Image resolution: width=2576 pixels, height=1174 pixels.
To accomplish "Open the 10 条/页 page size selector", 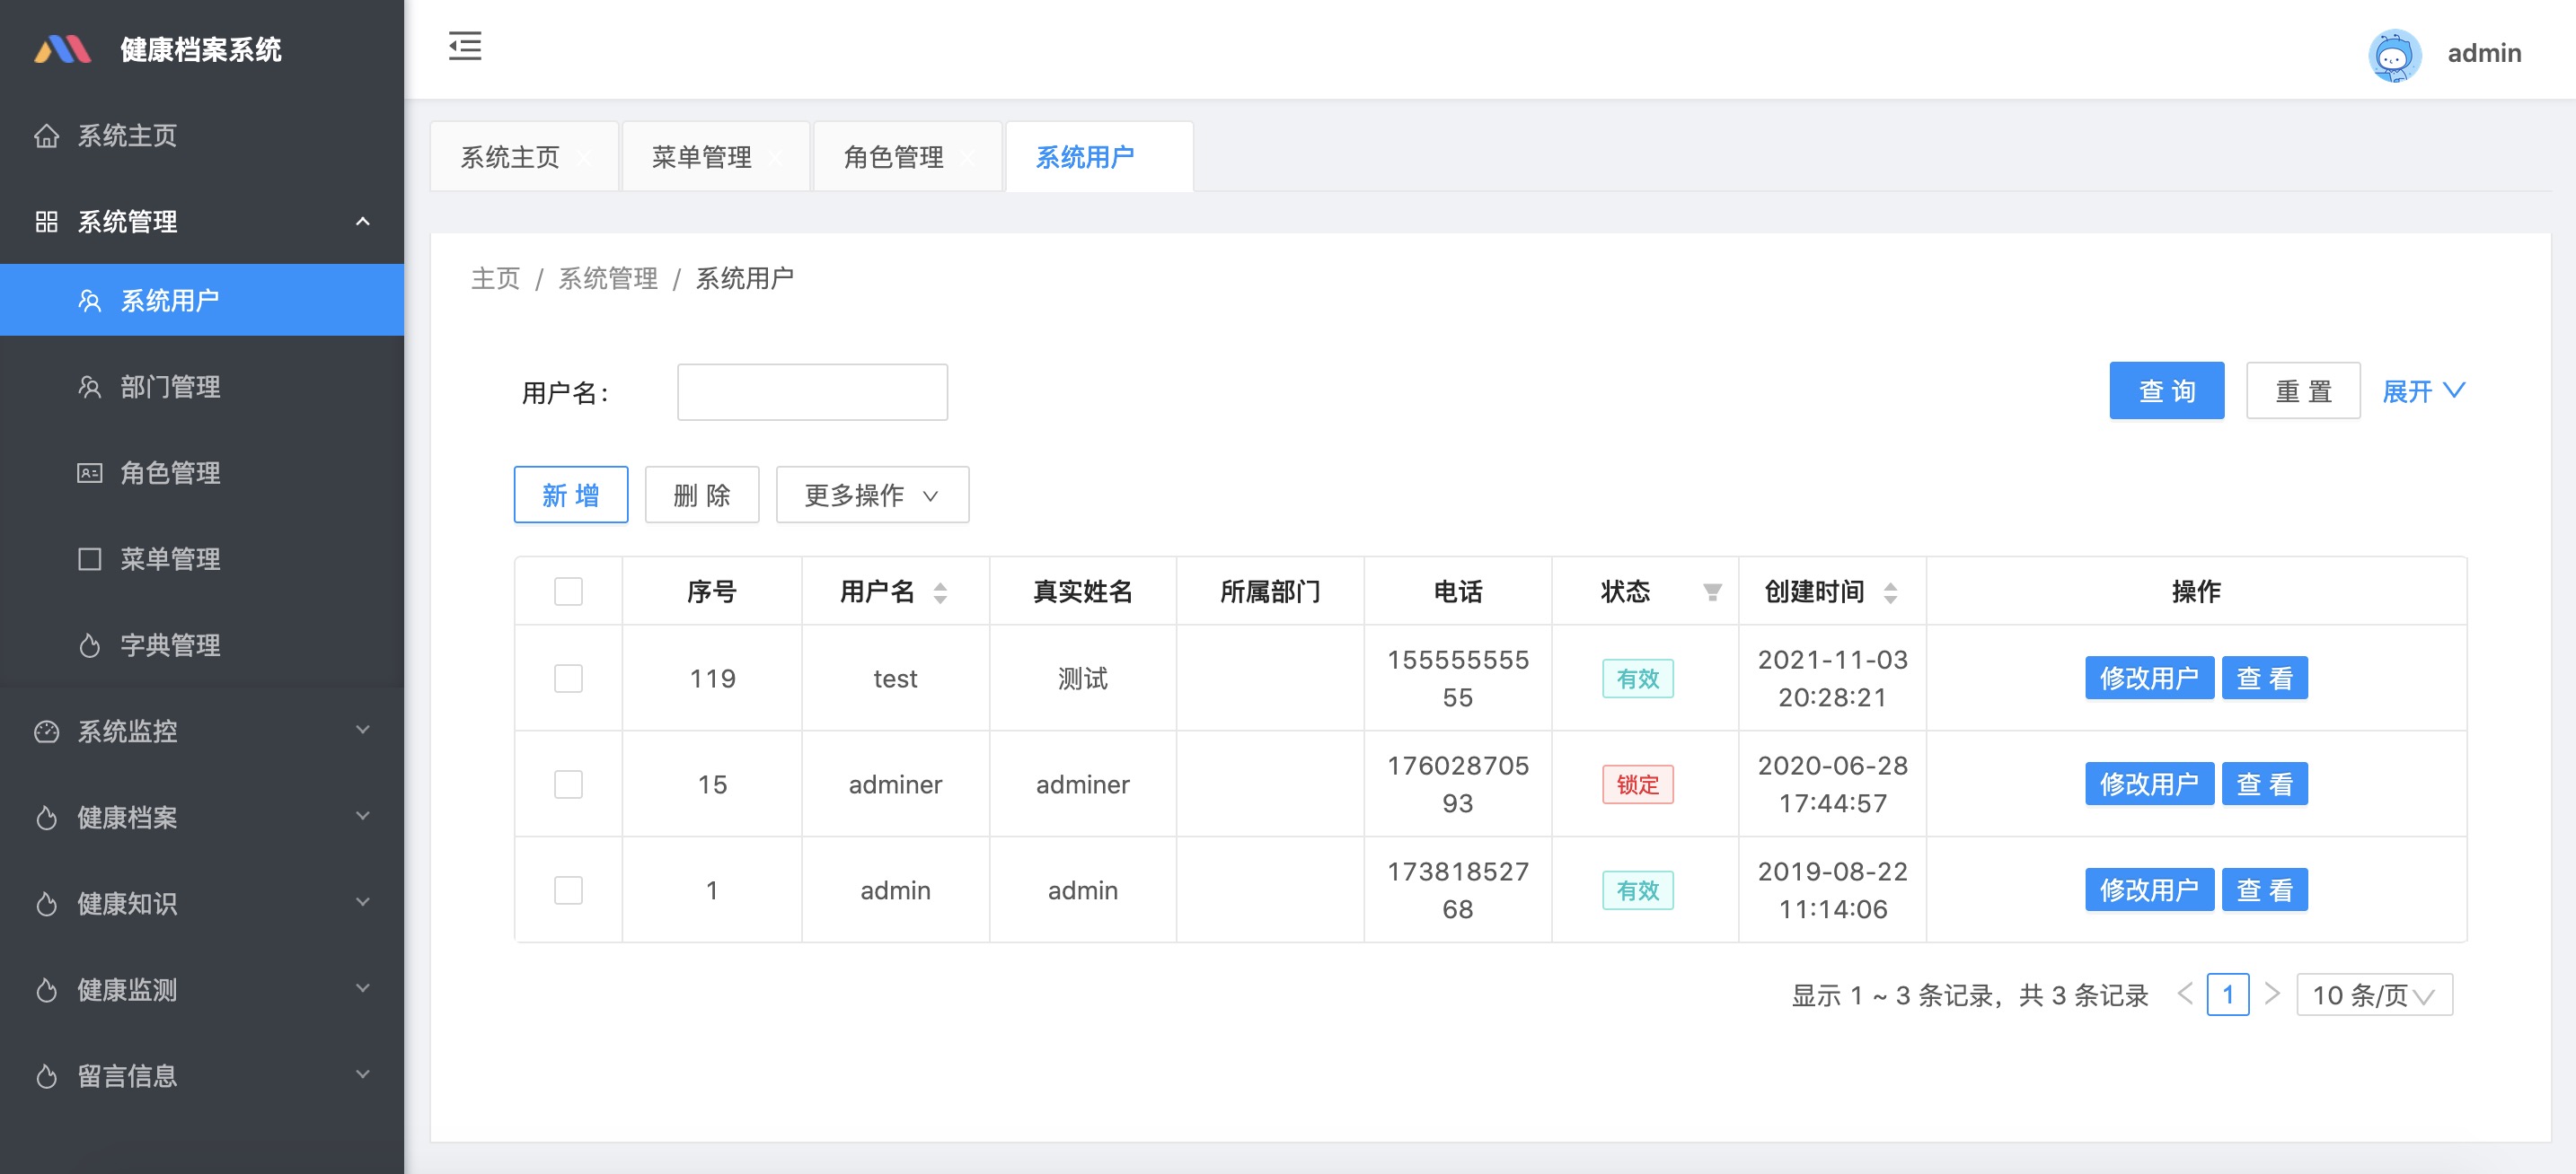I will [2373, 995].
